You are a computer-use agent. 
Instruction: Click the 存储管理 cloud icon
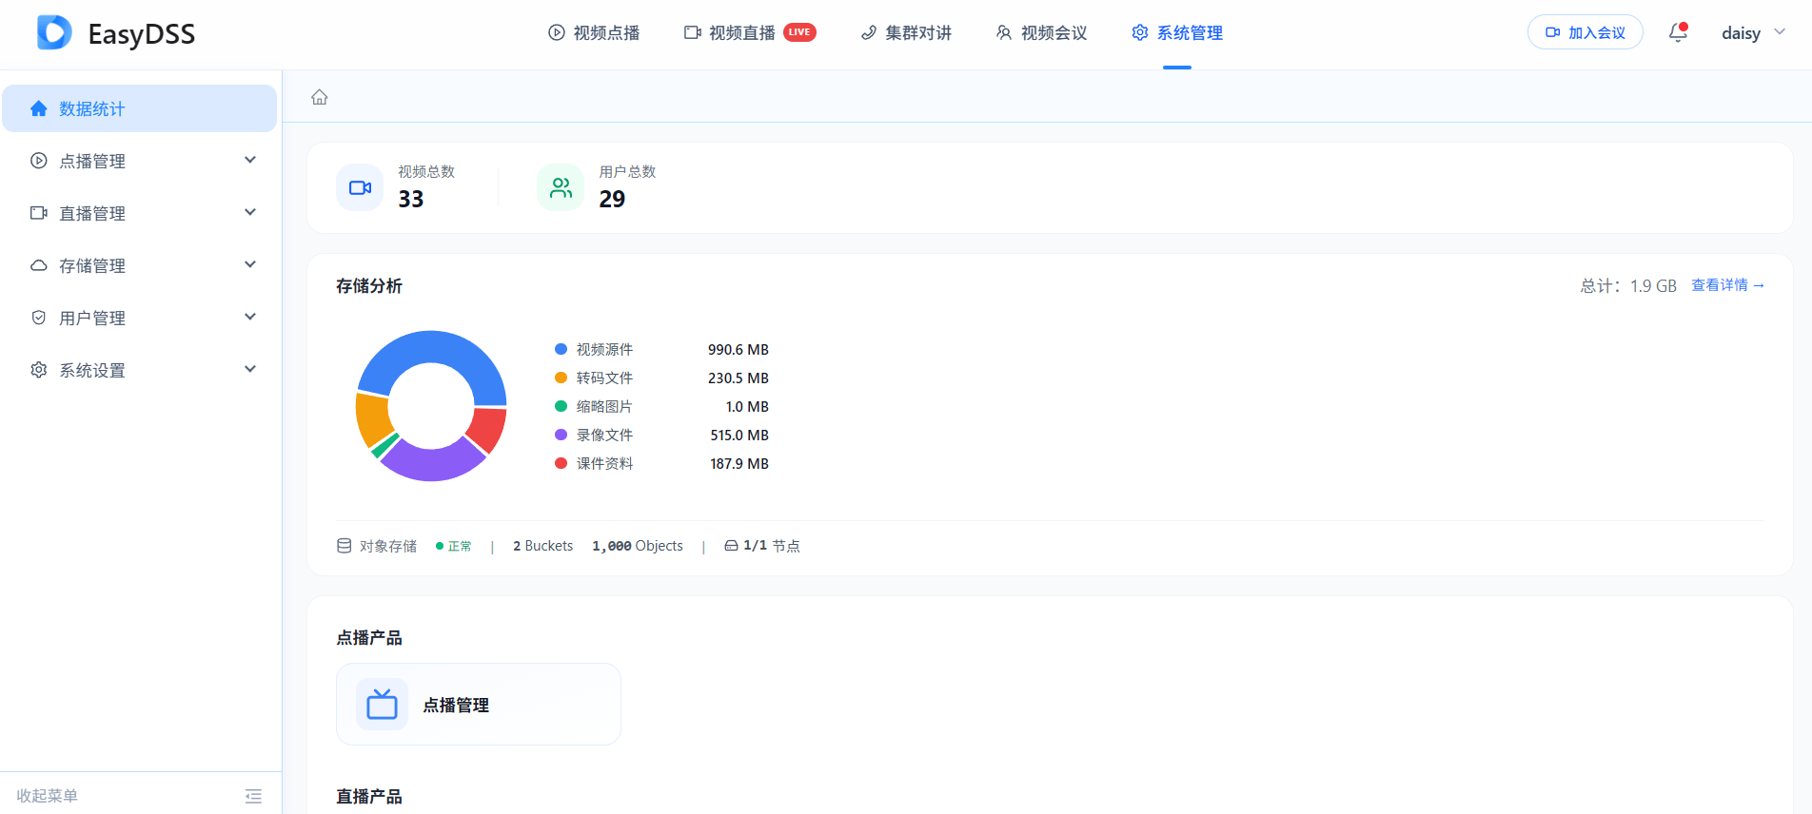(x=39, y=265)
